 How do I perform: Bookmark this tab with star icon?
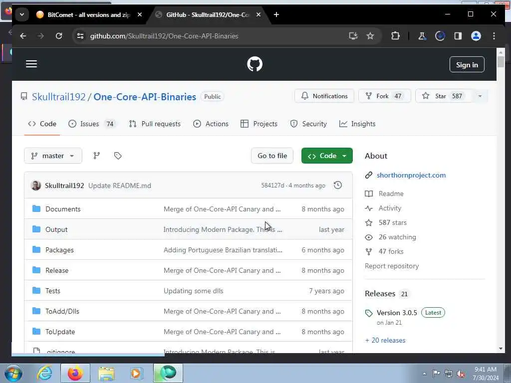point(370,36)
